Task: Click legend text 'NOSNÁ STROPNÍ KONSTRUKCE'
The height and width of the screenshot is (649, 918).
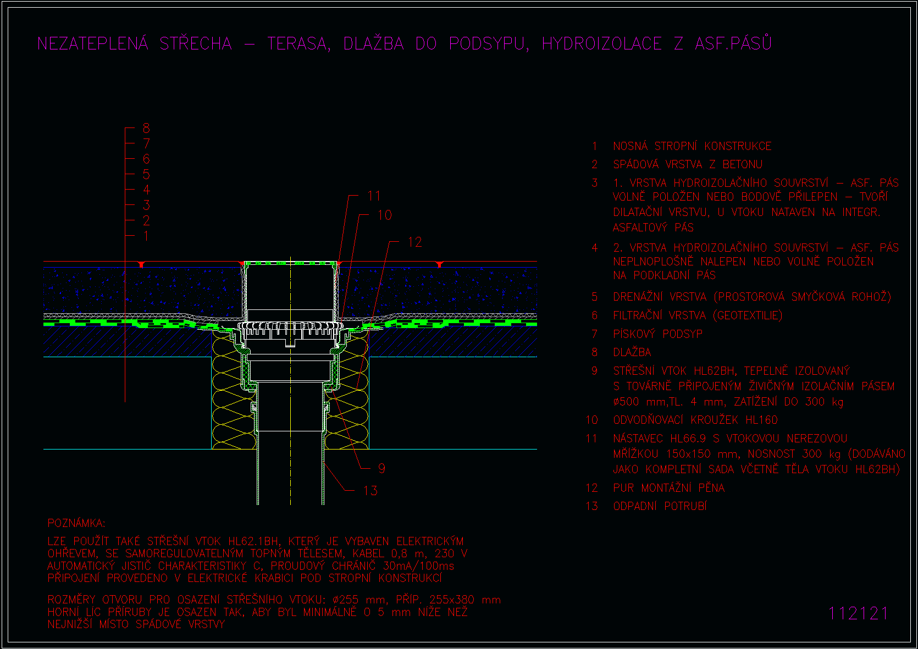Action: point(692,146)
